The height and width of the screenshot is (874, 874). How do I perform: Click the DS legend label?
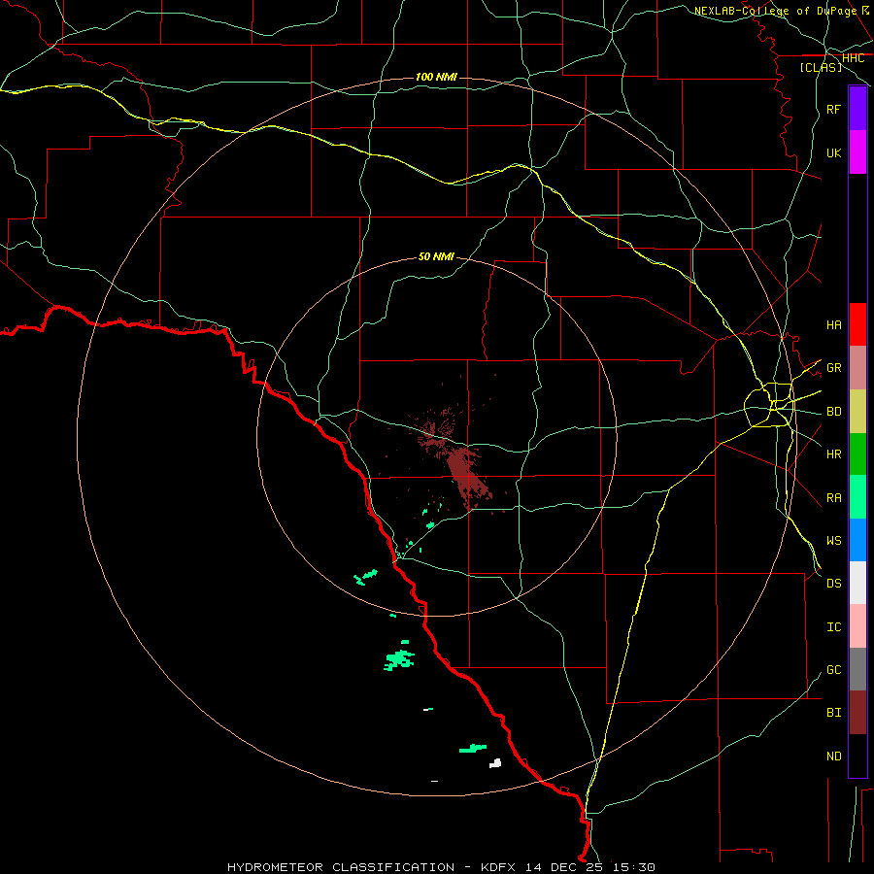[833, 584]
